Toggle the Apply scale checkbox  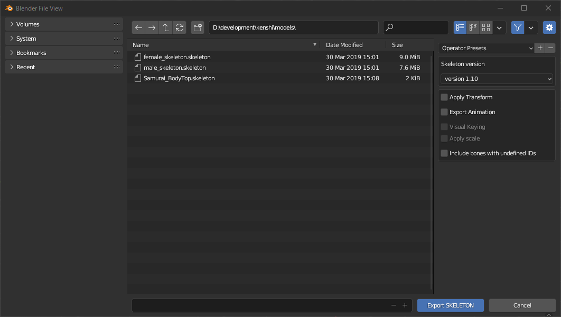click(444, 138)
